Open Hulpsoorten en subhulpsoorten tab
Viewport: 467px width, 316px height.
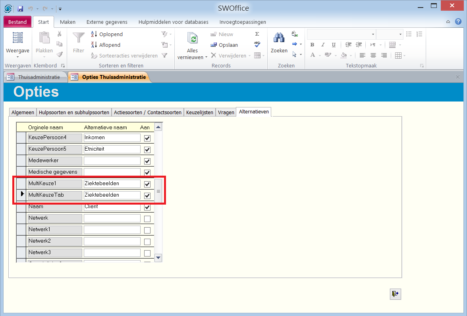74,112
